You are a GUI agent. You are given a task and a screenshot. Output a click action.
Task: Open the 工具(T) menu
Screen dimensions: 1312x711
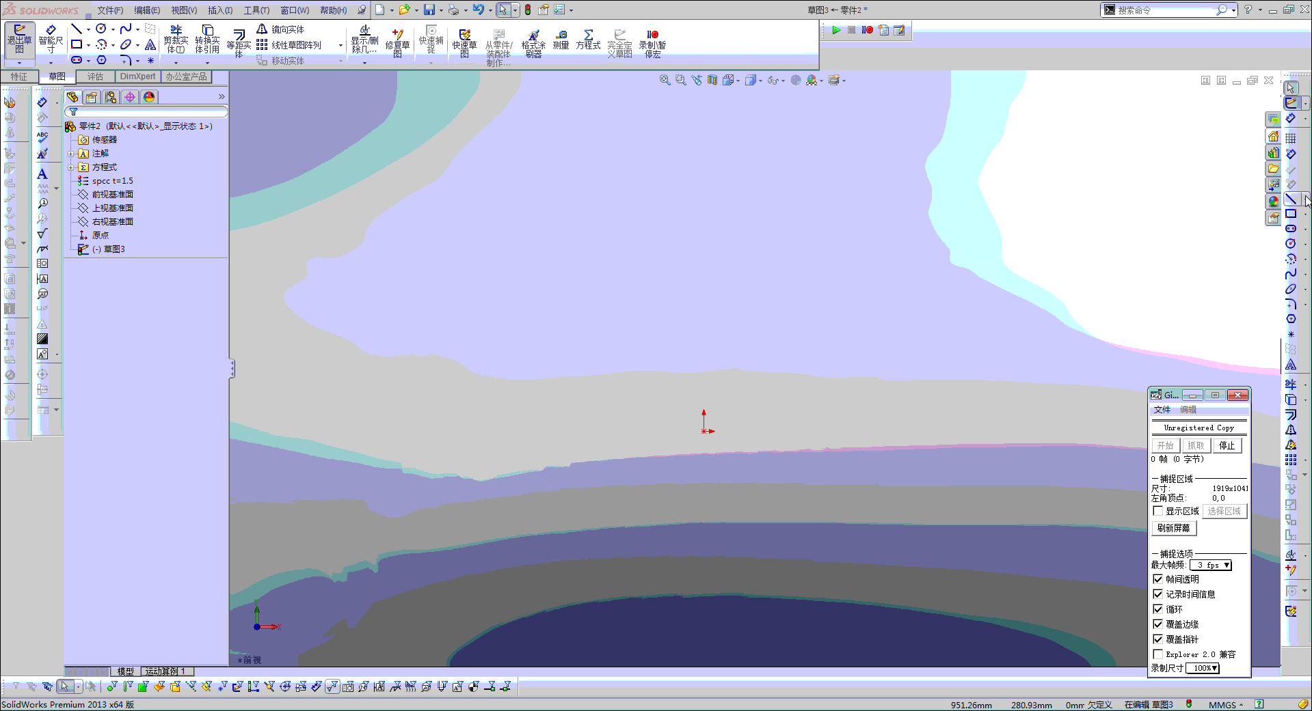257,10
